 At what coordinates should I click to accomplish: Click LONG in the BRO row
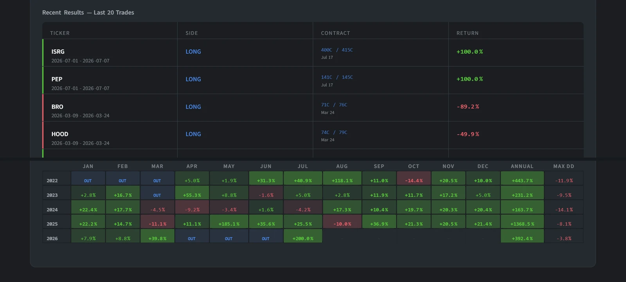(193, 107)
